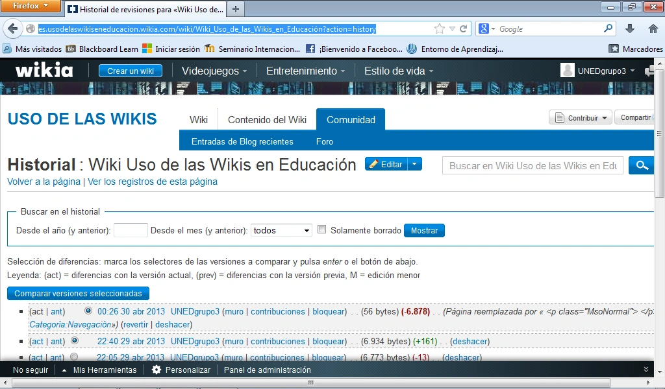The width and height of the screenshot is (665, 389).
Task: Open Firefox downloads with the arrow icon
Action: 630,29
